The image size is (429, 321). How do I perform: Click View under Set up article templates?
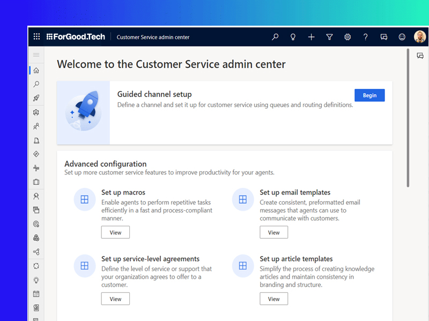pyautogui.click(x=273, y=299)
